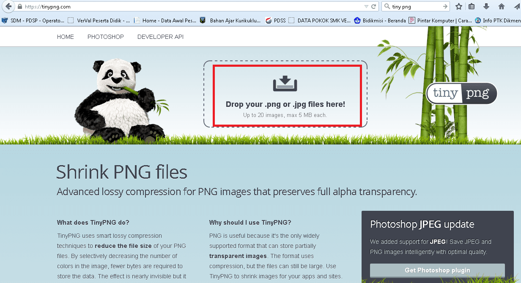Go to the browser home icon
Viewport: 521px width, 283px height.
click(x=502, y=7)
